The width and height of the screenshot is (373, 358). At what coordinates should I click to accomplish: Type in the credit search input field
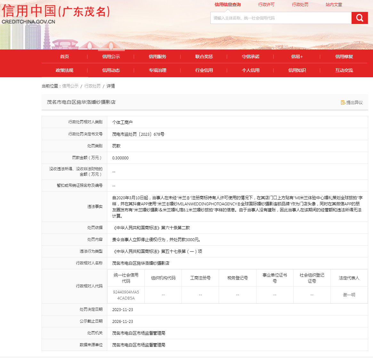(x=281, y=18)
